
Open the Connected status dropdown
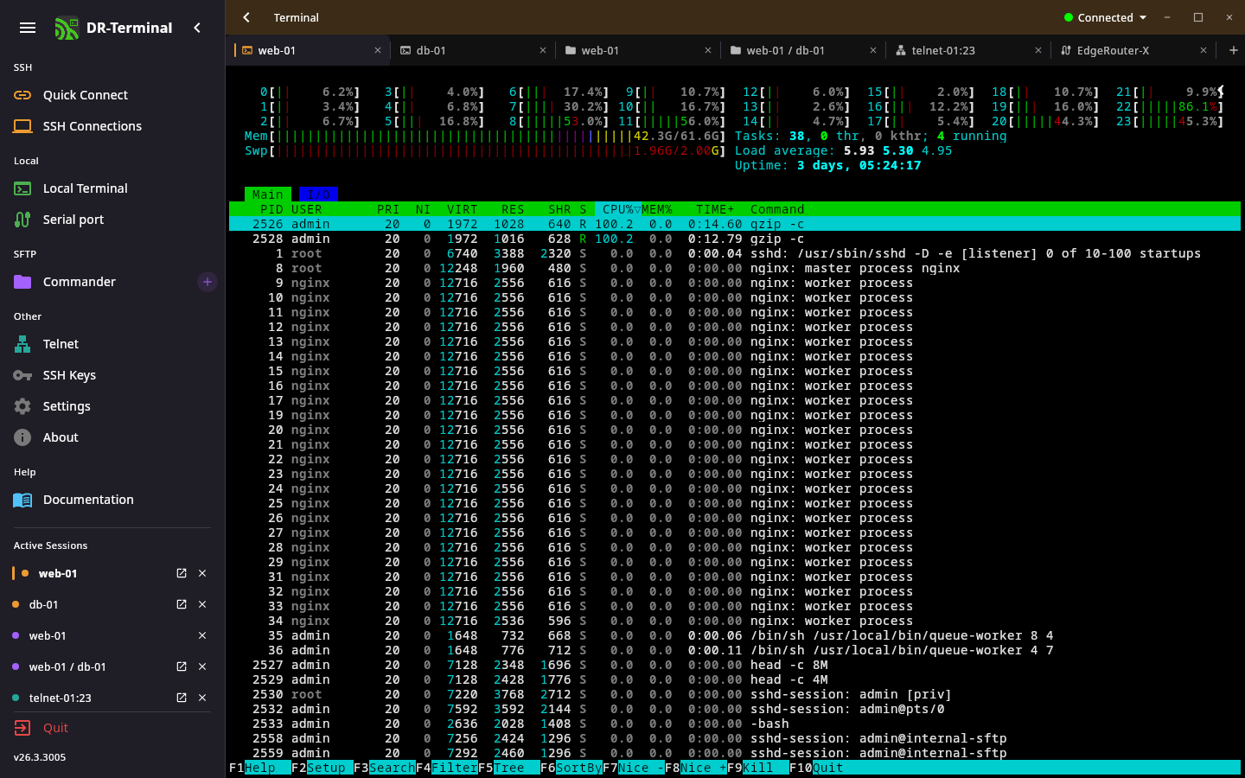[1105, 17]
